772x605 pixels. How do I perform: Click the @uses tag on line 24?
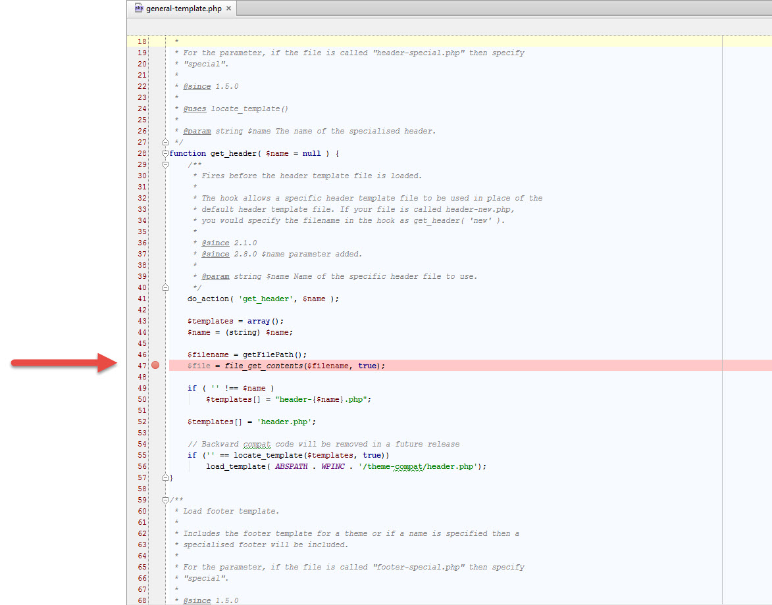[x=194, y=109]
